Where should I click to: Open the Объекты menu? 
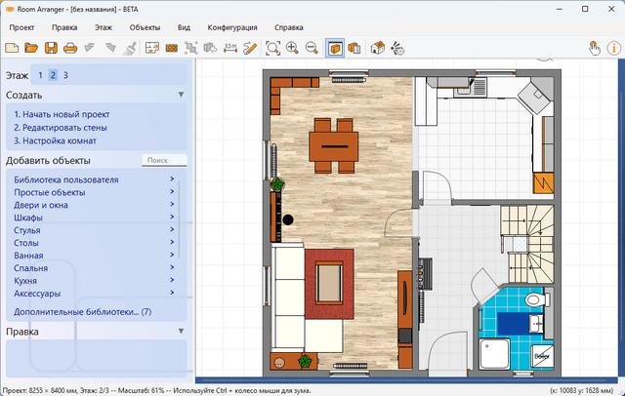point(146,27)
